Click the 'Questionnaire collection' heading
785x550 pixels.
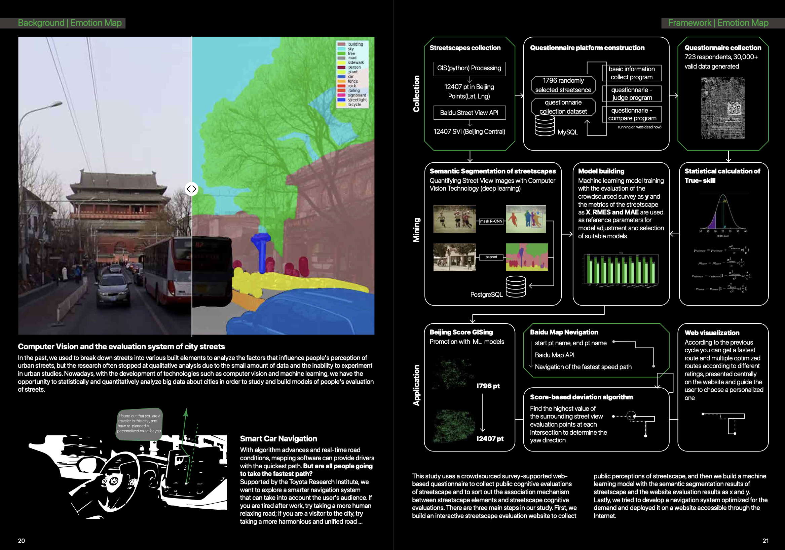tap(723, 48)
